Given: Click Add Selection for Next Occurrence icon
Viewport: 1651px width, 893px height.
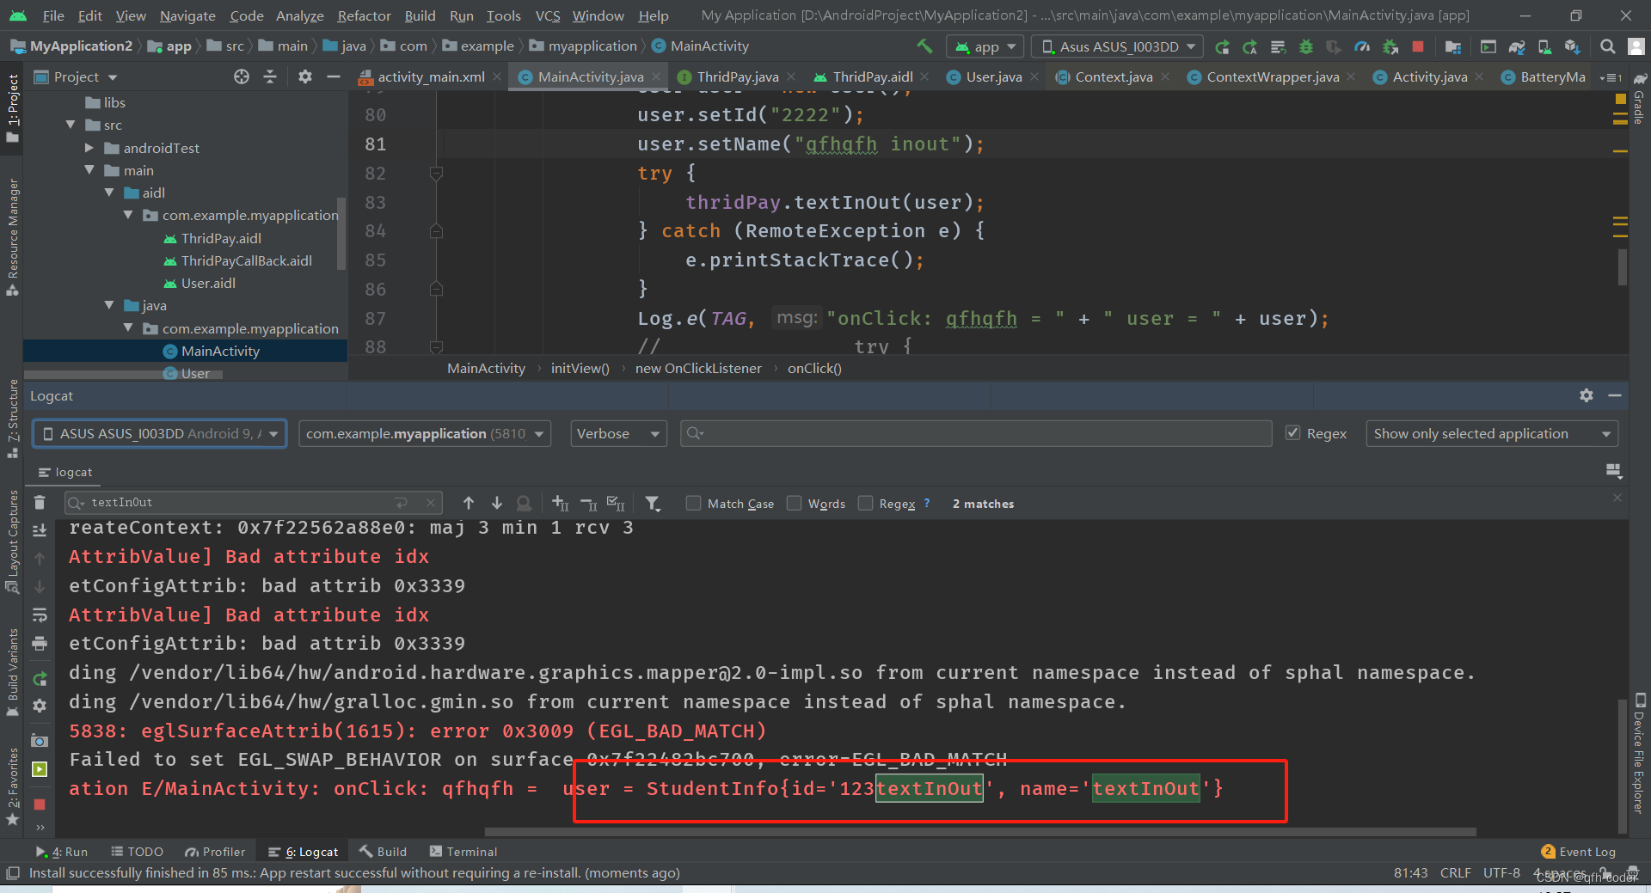Looking at the screenshot, I should click(560, 504).
